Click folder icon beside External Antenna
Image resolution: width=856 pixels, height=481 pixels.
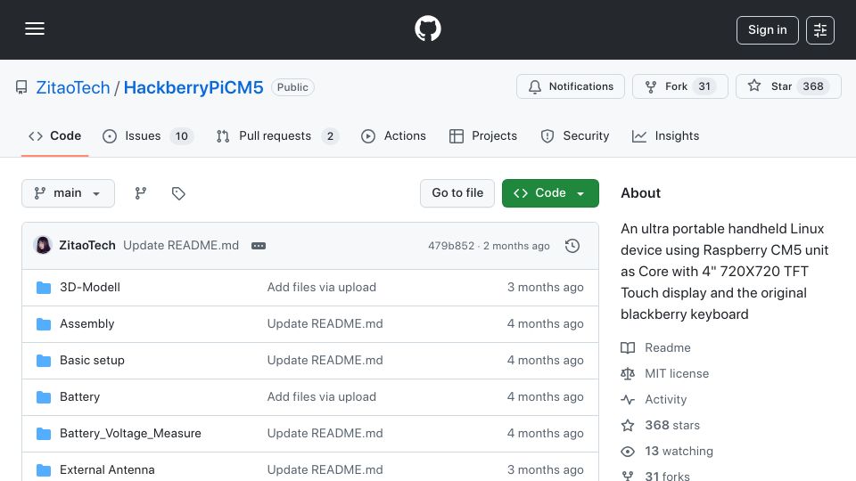pyautogui.click(x=44, y=470)
